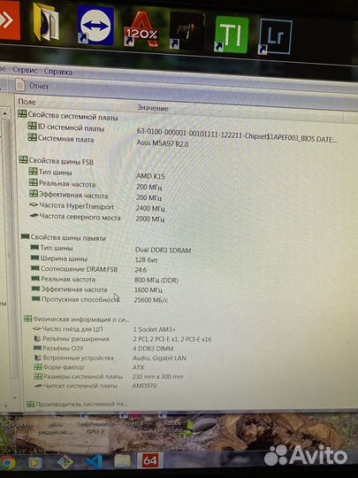Open the dark game shortcut icon
The image size is (358, 478).
[187, 31]
